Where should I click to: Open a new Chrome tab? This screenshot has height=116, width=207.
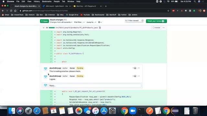click(106, 6)
